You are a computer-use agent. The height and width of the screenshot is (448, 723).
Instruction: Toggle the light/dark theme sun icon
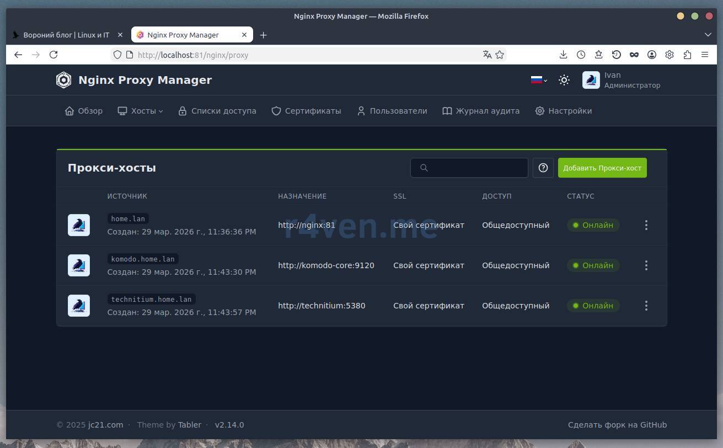(x=564, y=80)
